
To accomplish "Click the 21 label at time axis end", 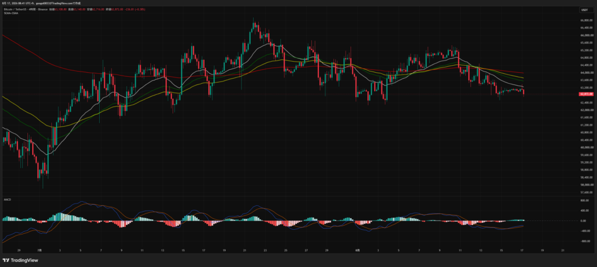I will click(563, 251).
